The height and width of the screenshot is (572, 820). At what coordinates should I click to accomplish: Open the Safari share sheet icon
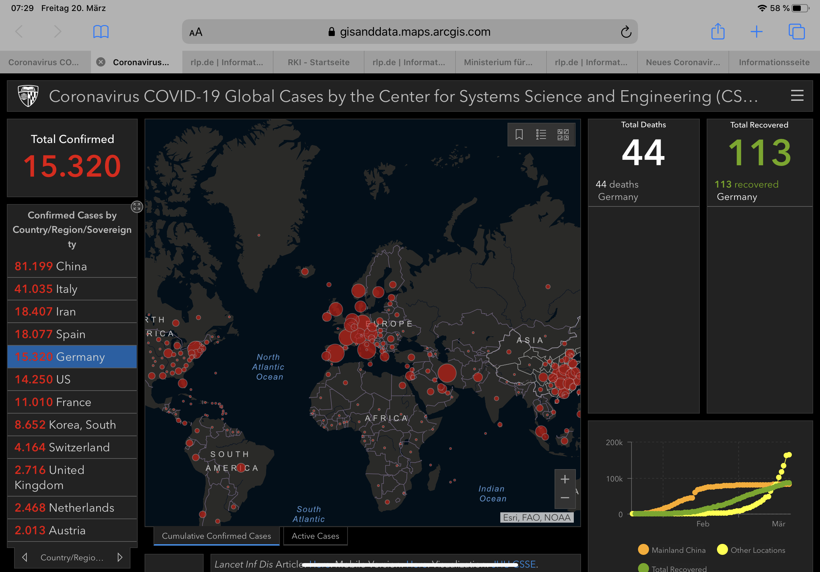point(718,32)
